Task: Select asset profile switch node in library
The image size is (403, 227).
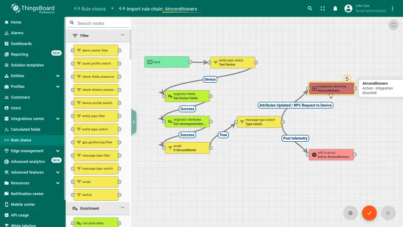Action: [96, 64]
